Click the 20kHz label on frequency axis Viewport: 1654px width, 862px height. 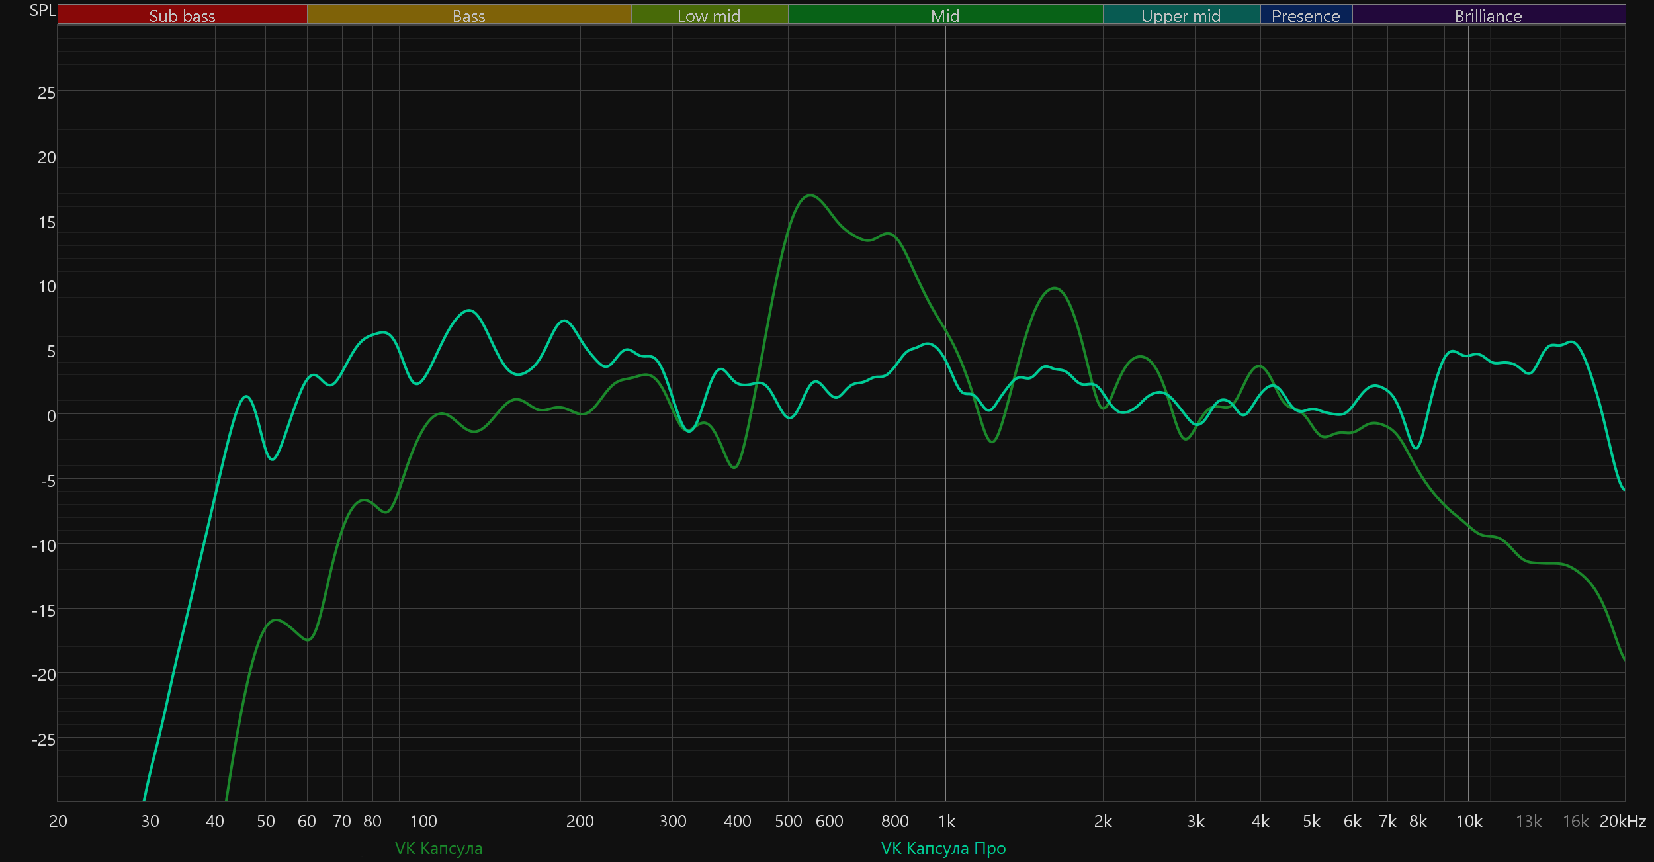(x=1622, y=821)
